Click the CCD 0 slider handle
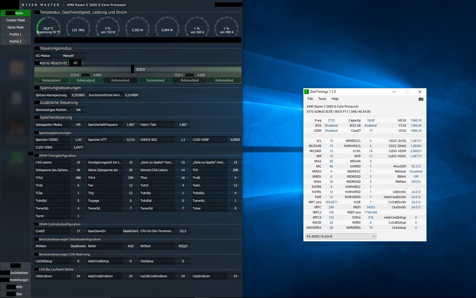The width and height of the screenshot is (476, 298). point(132,69)
